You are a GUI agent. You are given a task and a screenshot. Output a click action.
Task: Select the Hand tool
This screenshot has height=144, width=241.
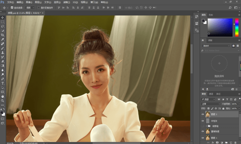click(2, 96)
